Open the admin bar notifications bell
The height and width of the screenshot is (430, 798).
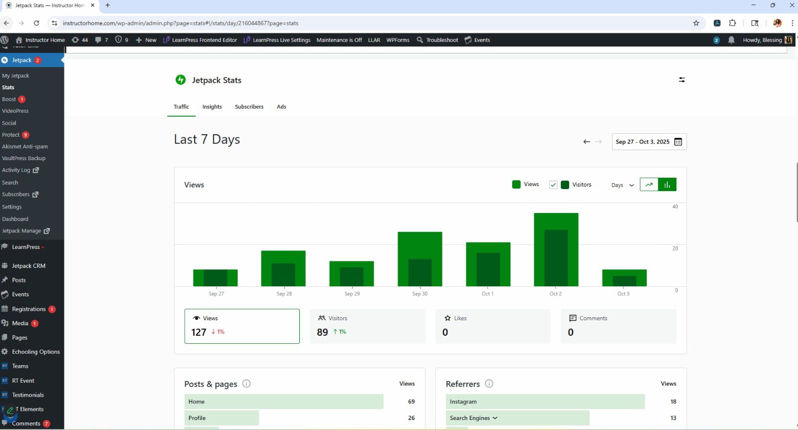coord(731,40)
